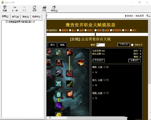Screen dimensions: 151x120
Task: Click the gray curved blade talent icon
Action: (x=59, y=73)
